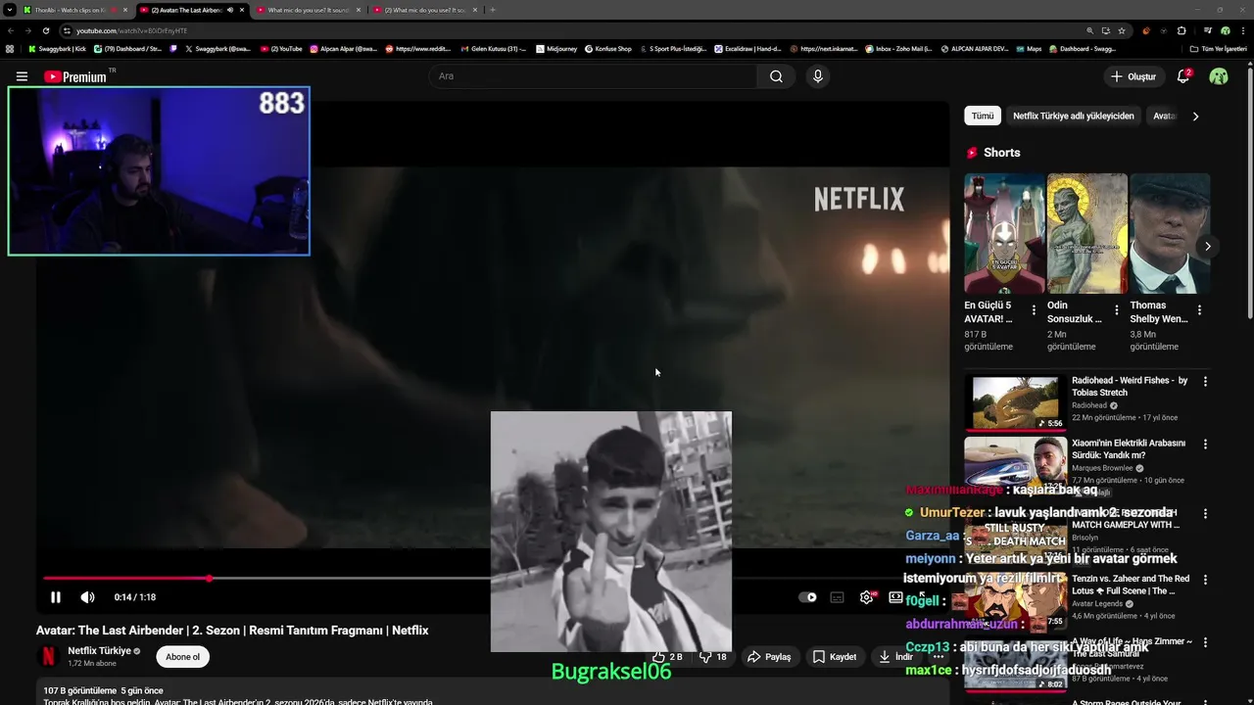Open Xiaomi'nin Elektrikli Arabasını video title

point(1129,448)
